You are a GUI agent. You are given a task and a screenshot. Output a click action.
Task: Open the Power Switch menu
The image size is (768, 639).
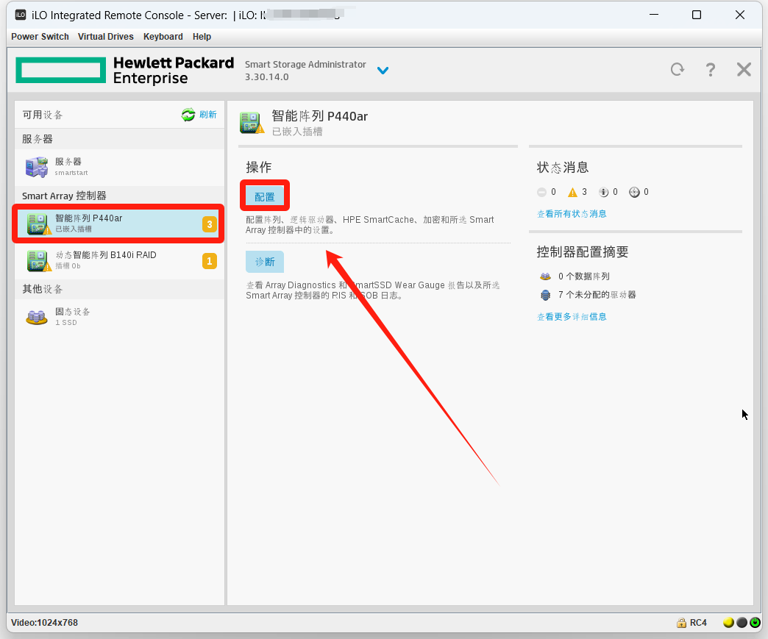[x=40, y=37]
